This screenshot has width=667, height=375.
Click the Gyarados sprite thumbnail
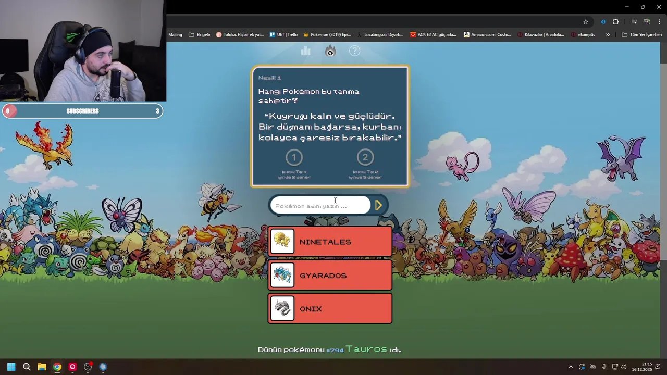click(x=282, y=275)
